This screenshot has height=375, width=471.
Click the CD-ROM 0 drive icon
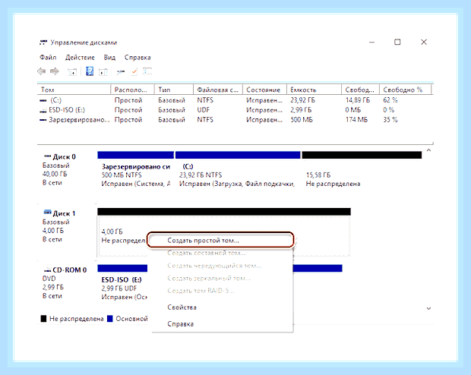(47, 269)
